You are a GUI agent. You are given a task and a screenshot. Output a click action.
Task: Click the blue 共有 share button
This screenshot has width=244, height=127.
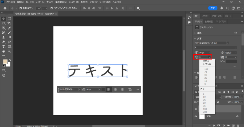213,8
